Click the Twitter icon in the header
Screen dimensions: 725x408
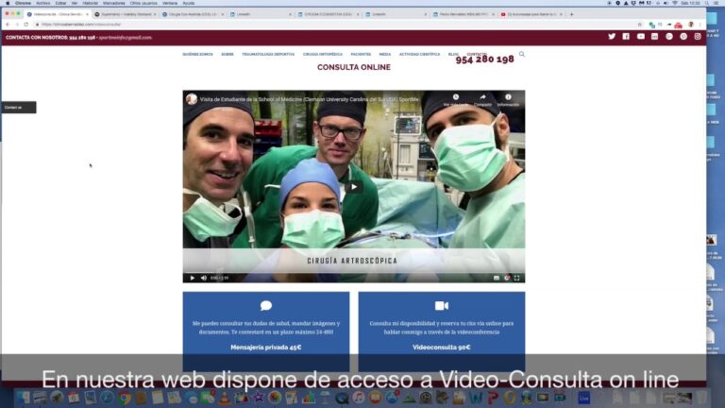click(x=612, y=37)
